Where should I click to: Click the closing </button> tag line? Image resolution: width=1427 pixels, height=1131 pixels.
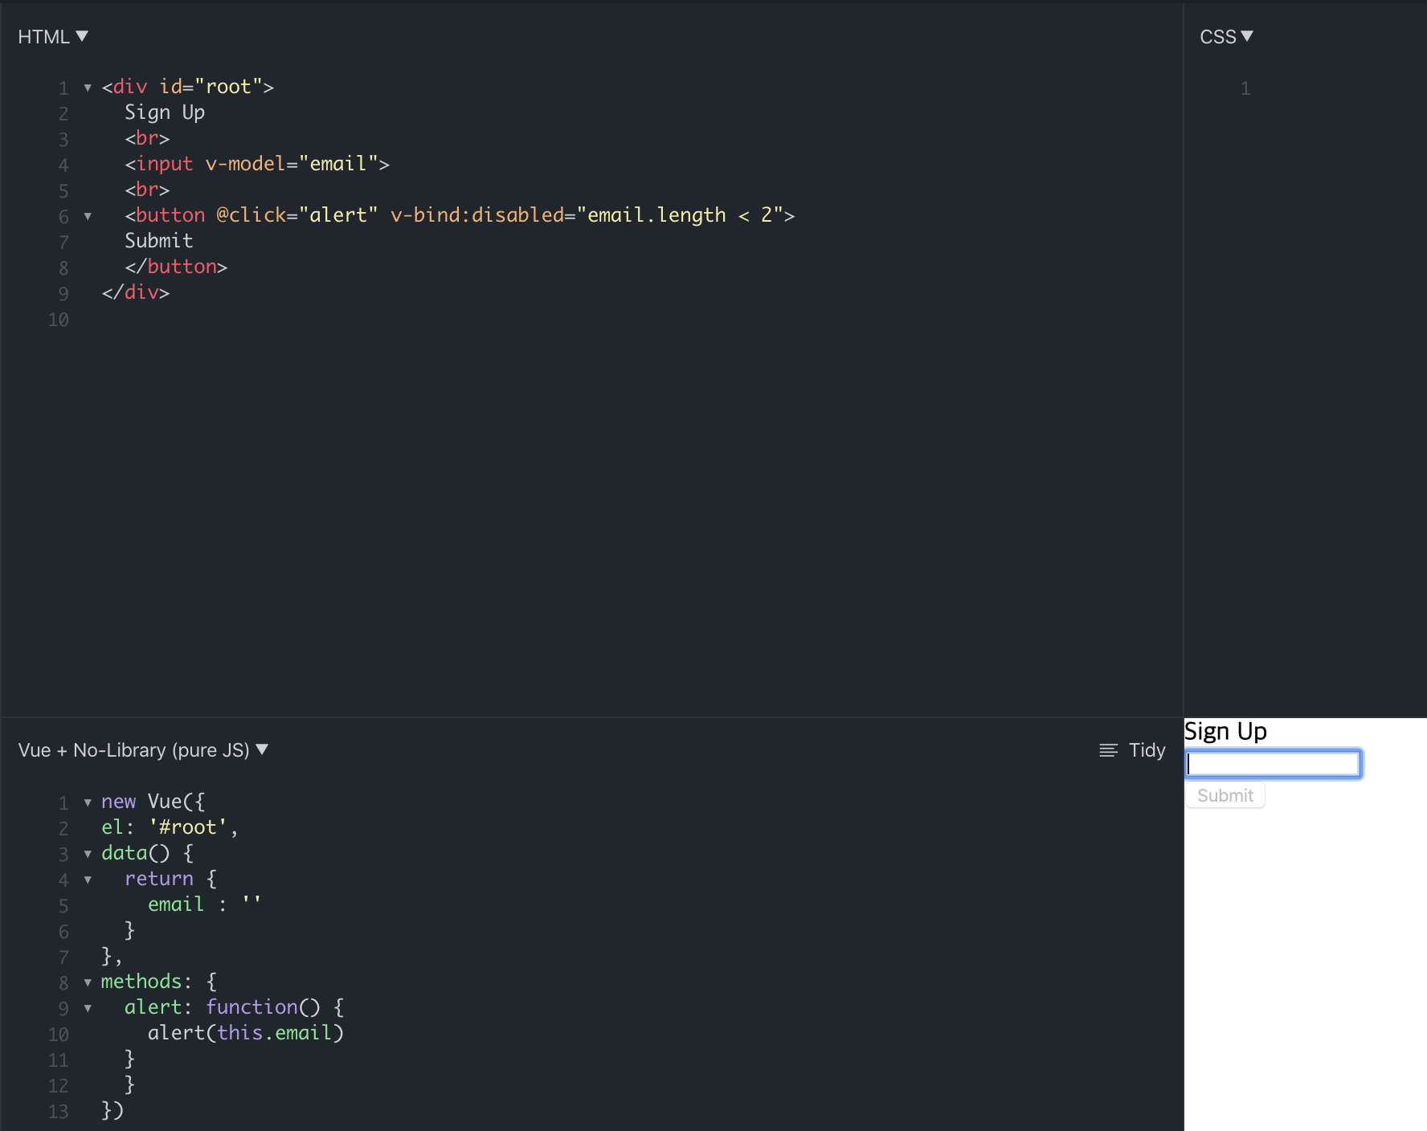pyautogui.click(x=176, y=267)
